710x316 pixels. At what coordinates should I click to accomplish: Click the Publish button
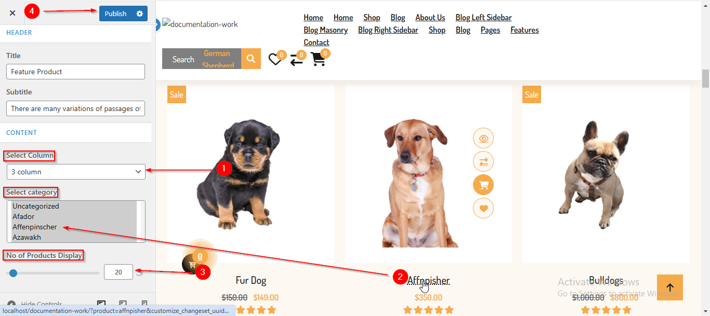(115, 13)
